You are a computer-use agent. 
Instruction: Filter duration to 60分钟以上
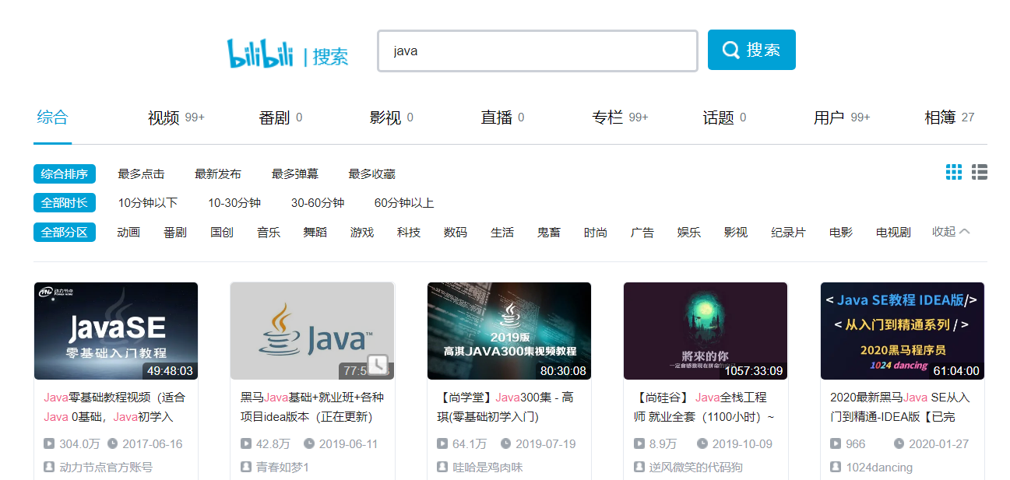(x=404, y=203)
